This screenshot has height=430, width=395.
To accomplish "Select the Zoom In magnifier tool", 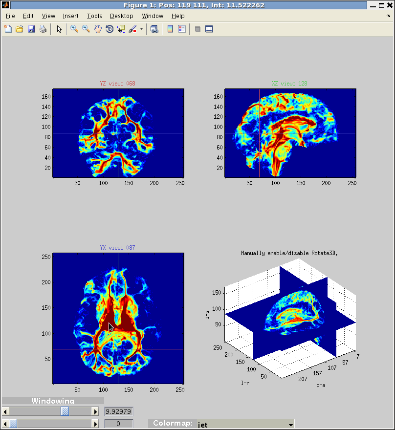I will [74, 29].
